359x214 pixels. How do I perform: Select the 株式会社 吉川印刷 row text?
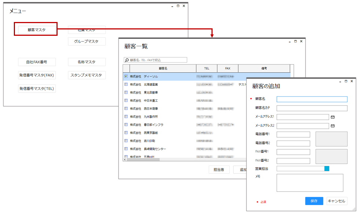click(142, 141)
